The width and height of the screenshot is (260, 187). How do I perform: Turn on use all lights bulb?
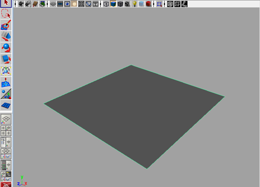tap(134, 4)
